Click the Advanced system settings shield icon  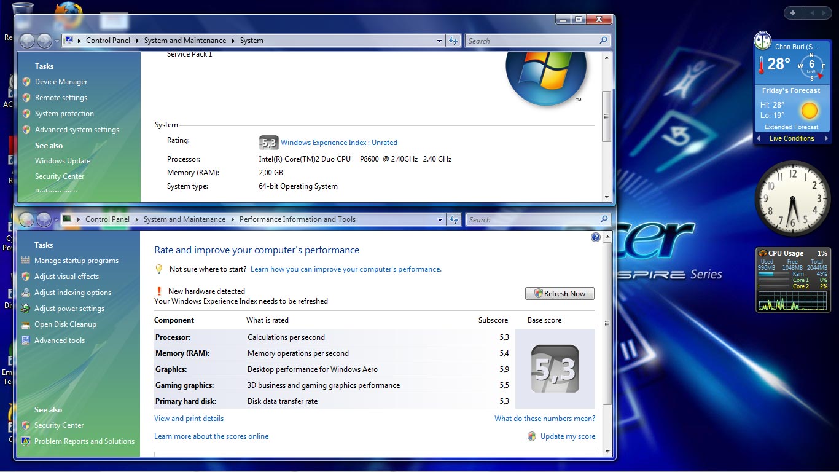click(26, 130)
